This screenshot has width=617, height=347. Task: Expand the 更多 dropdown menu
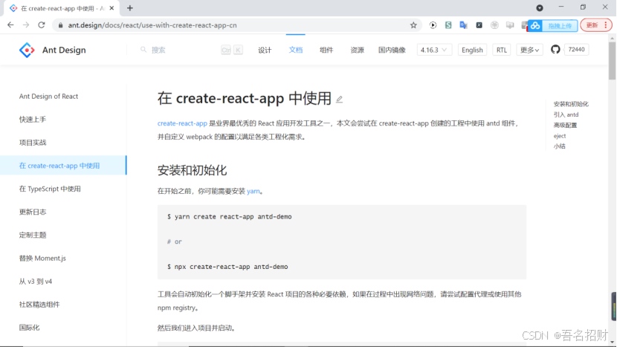529,50
